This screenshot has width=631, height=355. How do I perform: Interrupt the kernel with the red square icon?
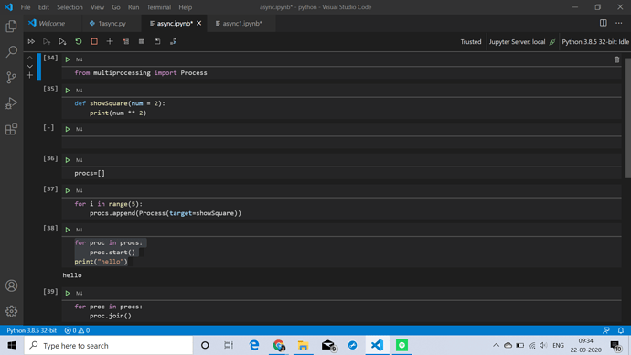(x=94, y=41)
